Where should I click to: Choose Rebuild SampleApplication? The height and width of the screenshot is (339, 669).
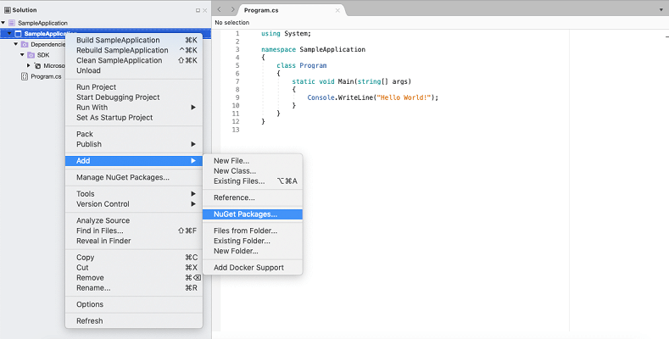[133, 50]
